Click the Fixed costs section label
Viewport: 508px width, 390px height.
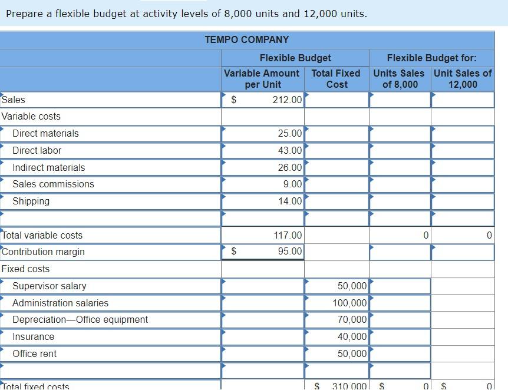25,269
